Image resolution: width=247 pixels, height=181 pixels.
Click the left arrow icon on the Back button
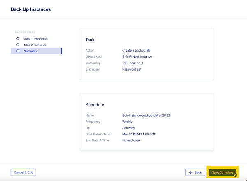(191, 172)
